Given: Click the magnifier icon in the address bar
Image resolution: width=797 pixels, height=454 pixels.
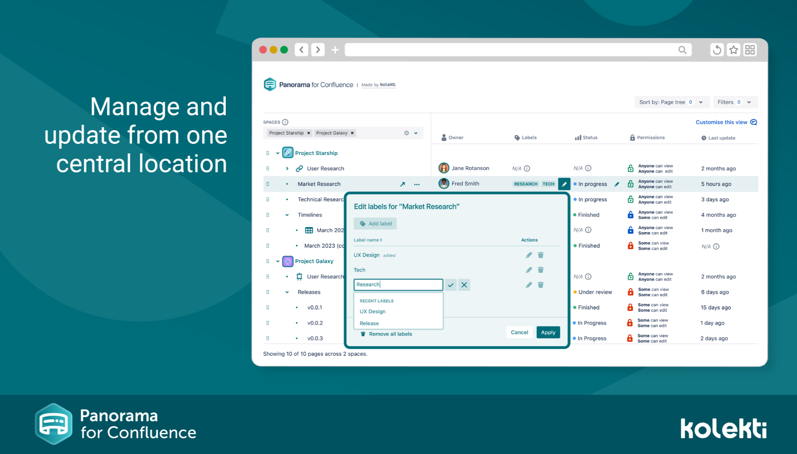Looking at the screenshot, I should 682,50.
